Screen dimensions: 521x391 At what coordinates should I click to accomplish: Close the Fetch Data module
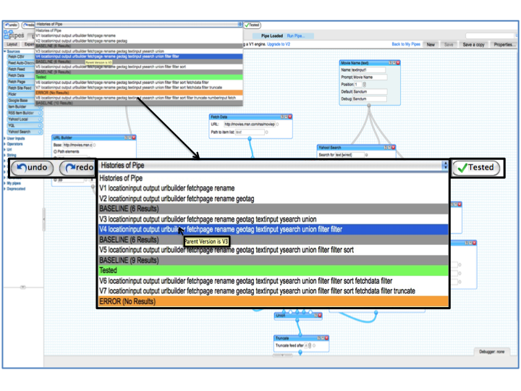[x=289, y=117]
